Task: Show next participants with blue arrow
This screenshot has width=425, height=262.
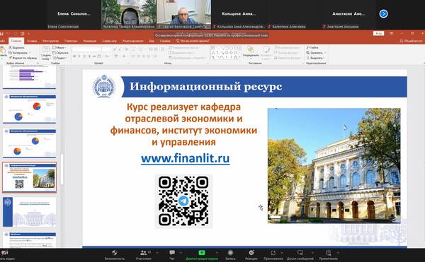Action: click(383, 13)
